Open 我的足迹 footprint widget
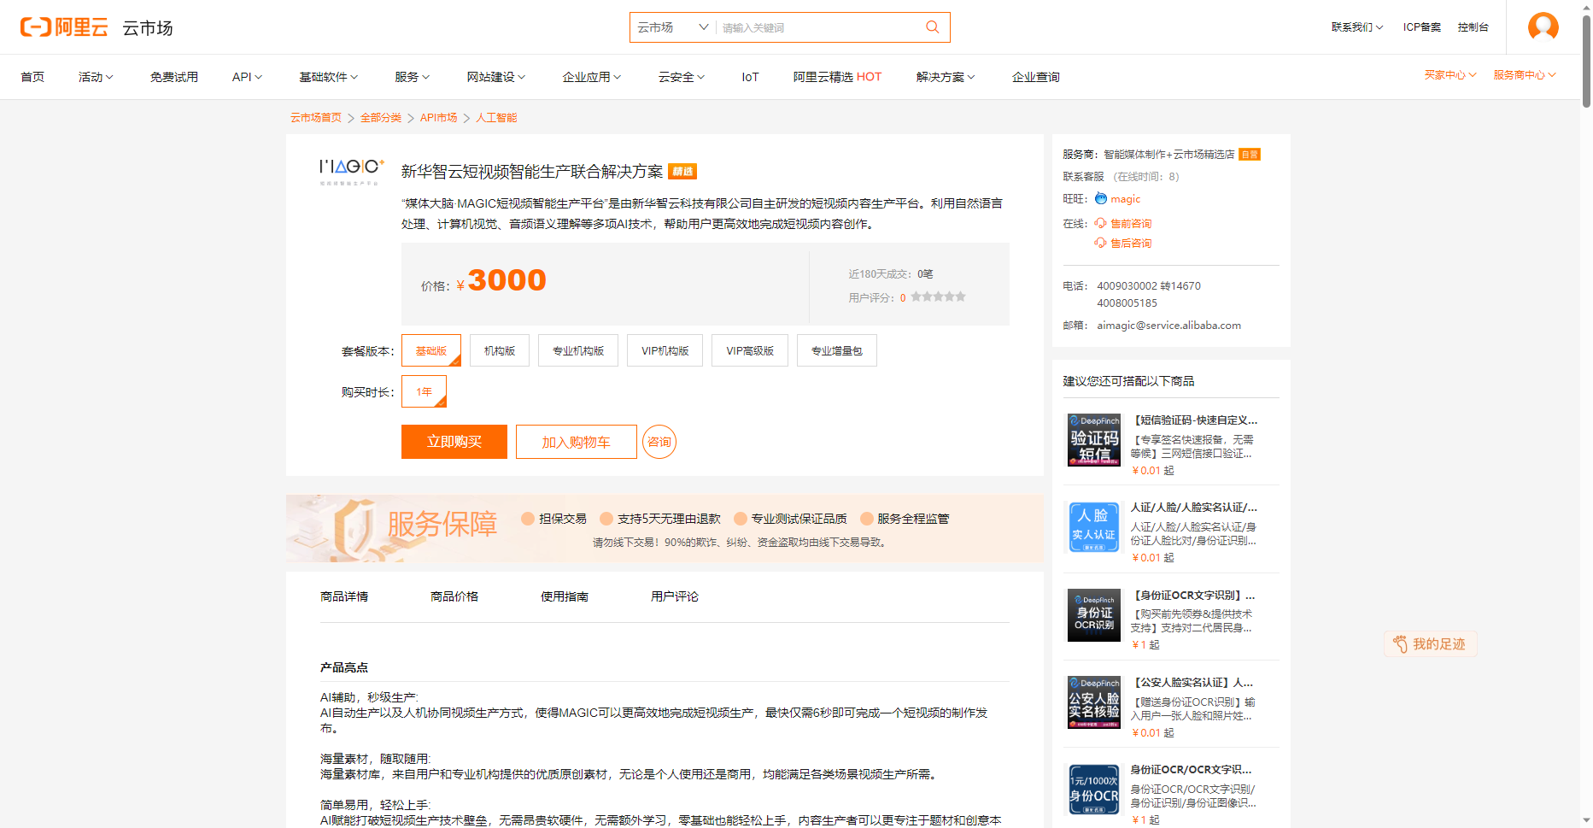This screenshot has height=828, width=1593. point(1430,644)
